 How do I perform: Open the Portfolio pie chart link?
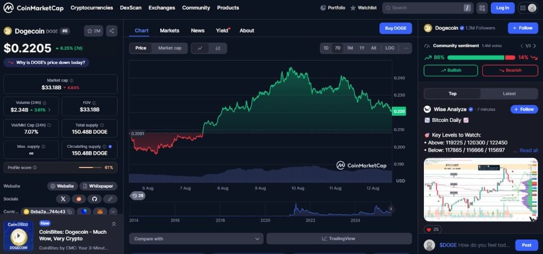click(x=332, y=8)
